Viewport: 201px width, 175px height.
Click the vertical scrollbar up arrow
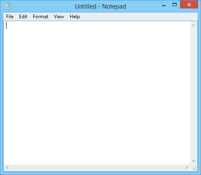pyautogui.click(x=193, y=25)
